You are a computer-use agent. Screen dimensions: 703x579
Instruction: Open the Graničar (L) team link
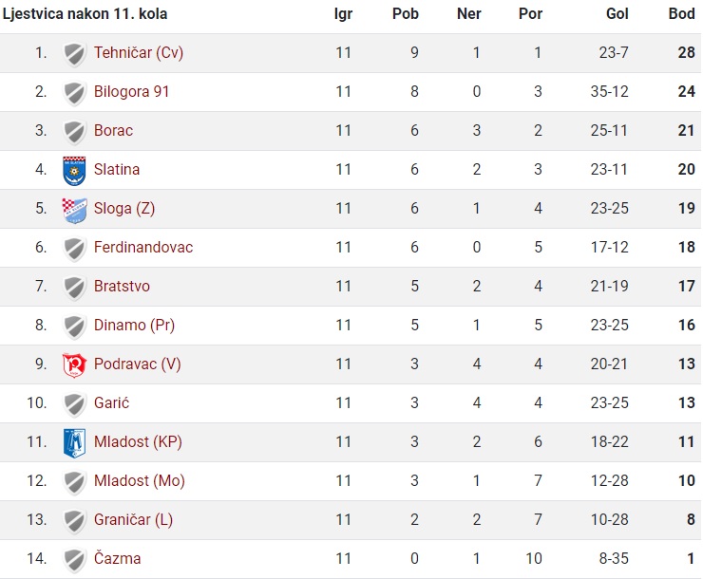[133, 520]
